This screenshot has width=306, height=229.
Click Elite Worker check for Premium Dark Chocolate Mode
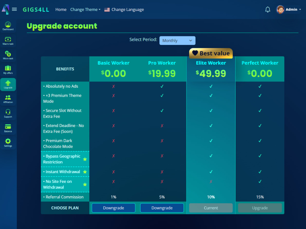coord(211,140)
